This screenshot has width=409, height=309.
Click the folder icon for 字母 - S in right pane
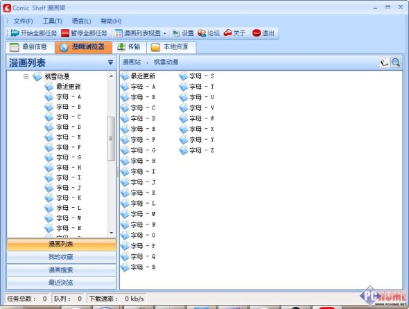(184, 76)
